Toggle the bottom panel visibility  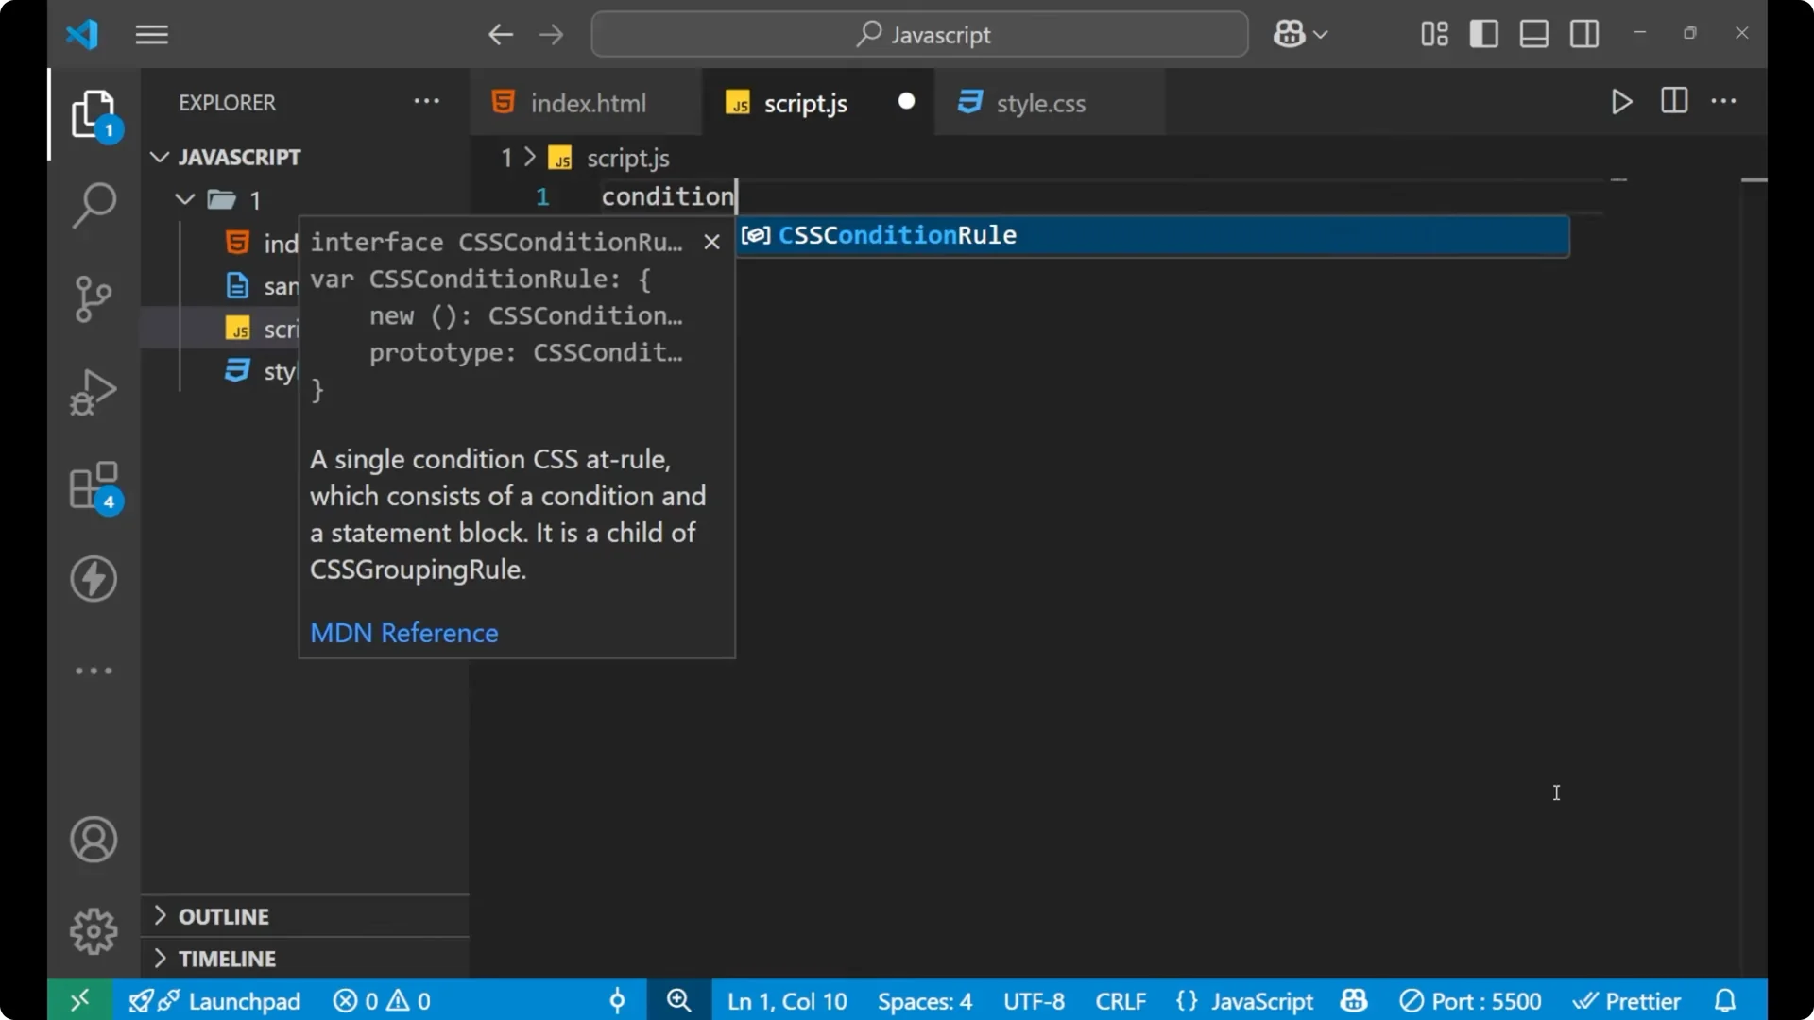click(1532, 33)
